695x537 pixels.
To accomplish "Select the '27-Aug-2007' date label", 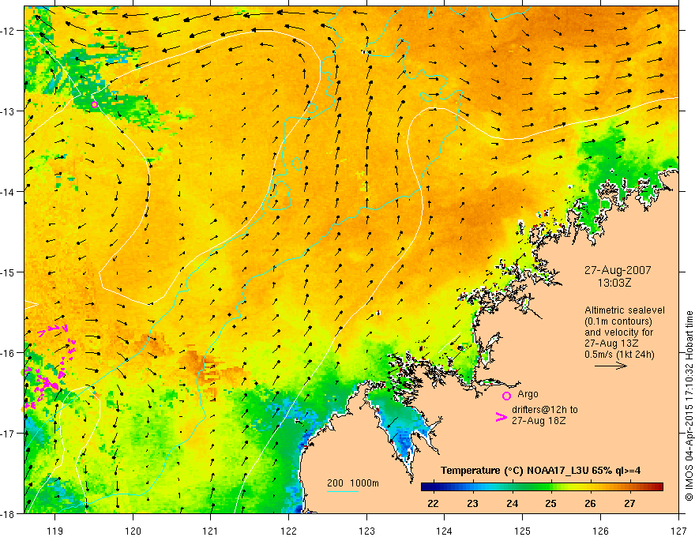I will 618,270.
